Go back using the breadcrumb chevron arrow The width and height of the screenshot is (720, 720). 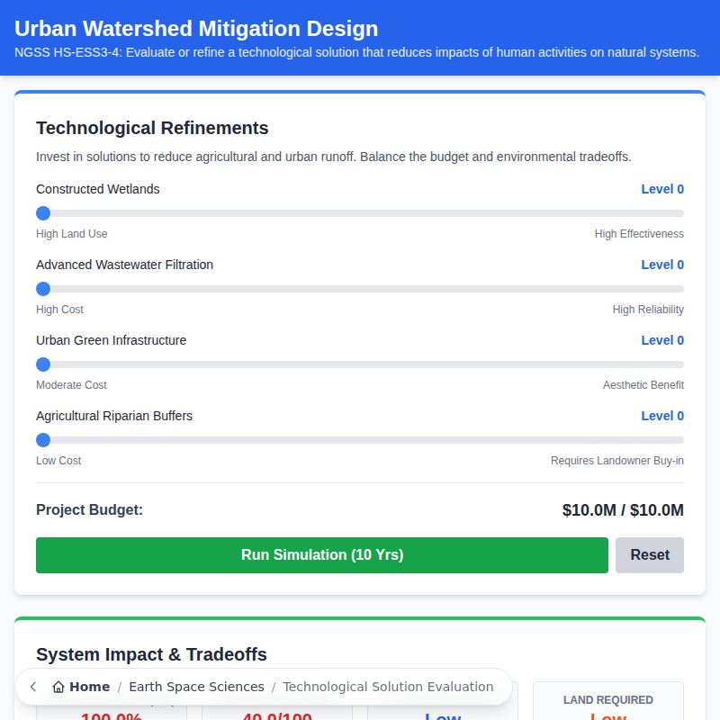[32, 687]
